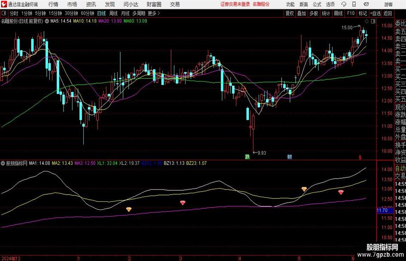Click the 标记 mark button

pyautogui.click(x=363, y=13)
